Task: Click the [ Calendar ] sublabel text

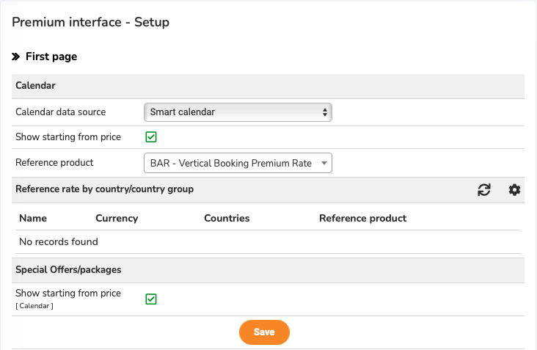Action: (34, 306)
